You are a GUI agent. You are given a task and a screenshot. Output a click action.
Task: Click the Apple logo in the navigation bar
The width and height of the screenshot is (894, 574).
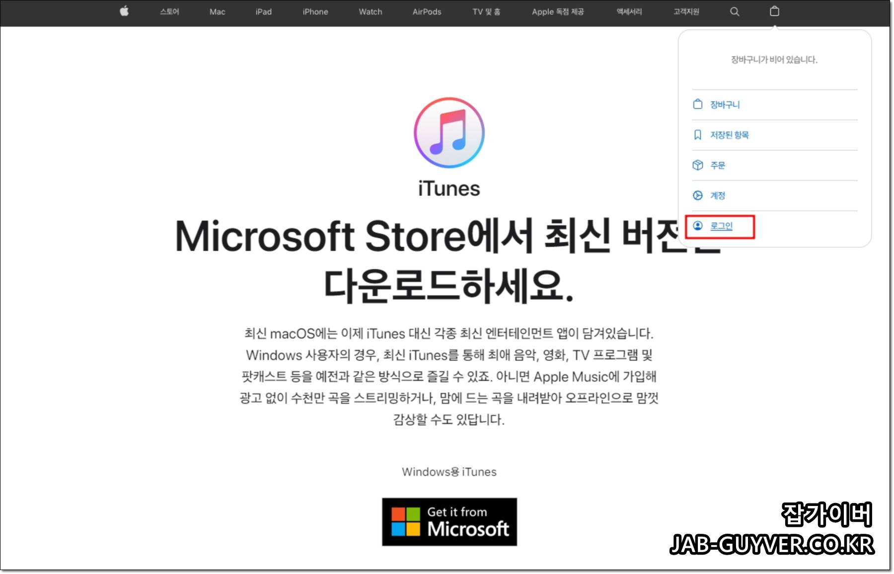(x=124, y=11)
